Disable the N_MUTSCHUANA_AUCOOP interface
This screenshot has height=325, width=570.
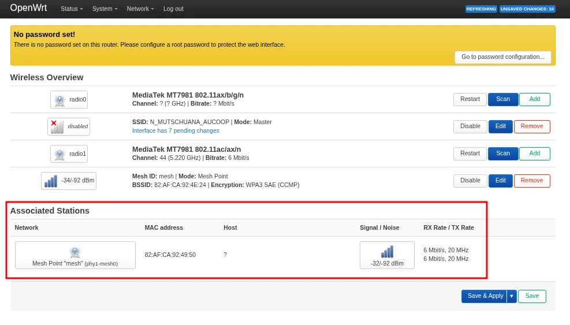(x=470, y=126)
